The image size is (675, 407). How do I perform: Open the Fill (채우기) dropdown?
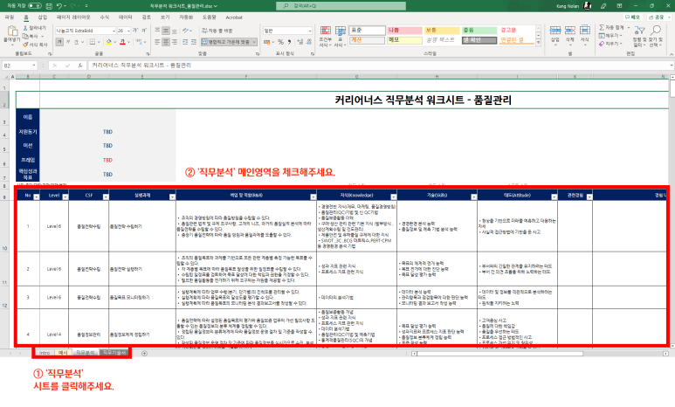pos(610,35)
